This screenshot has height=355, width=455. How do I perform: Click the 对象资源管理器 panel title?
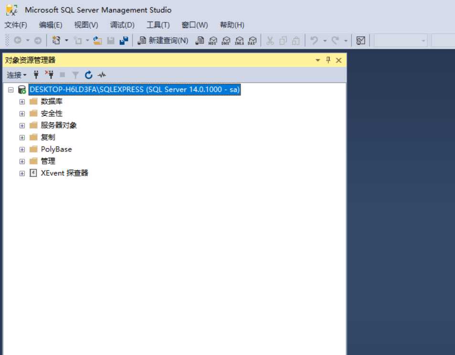30,60
